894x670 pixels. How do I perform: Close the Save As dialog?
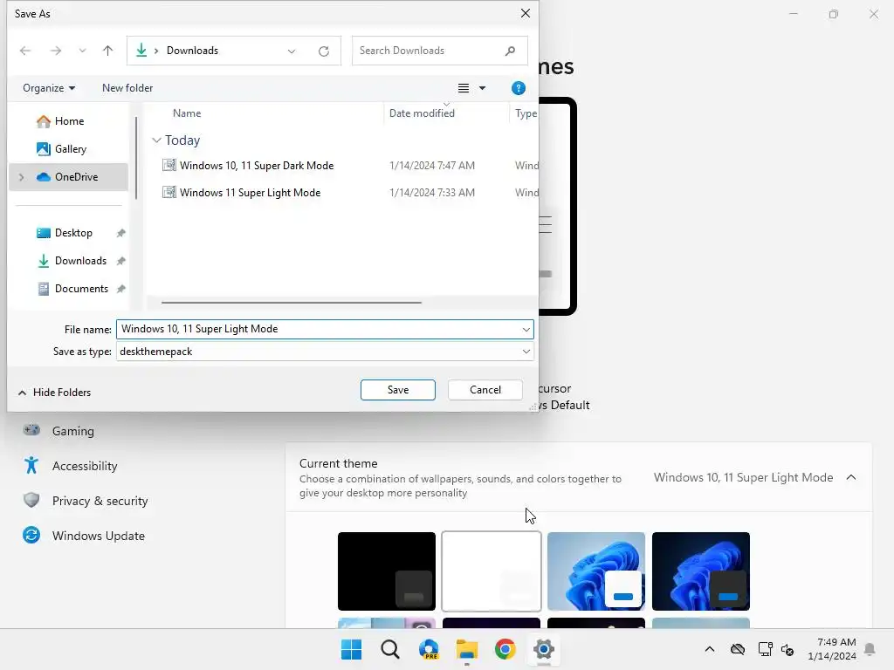coord(525,13)
